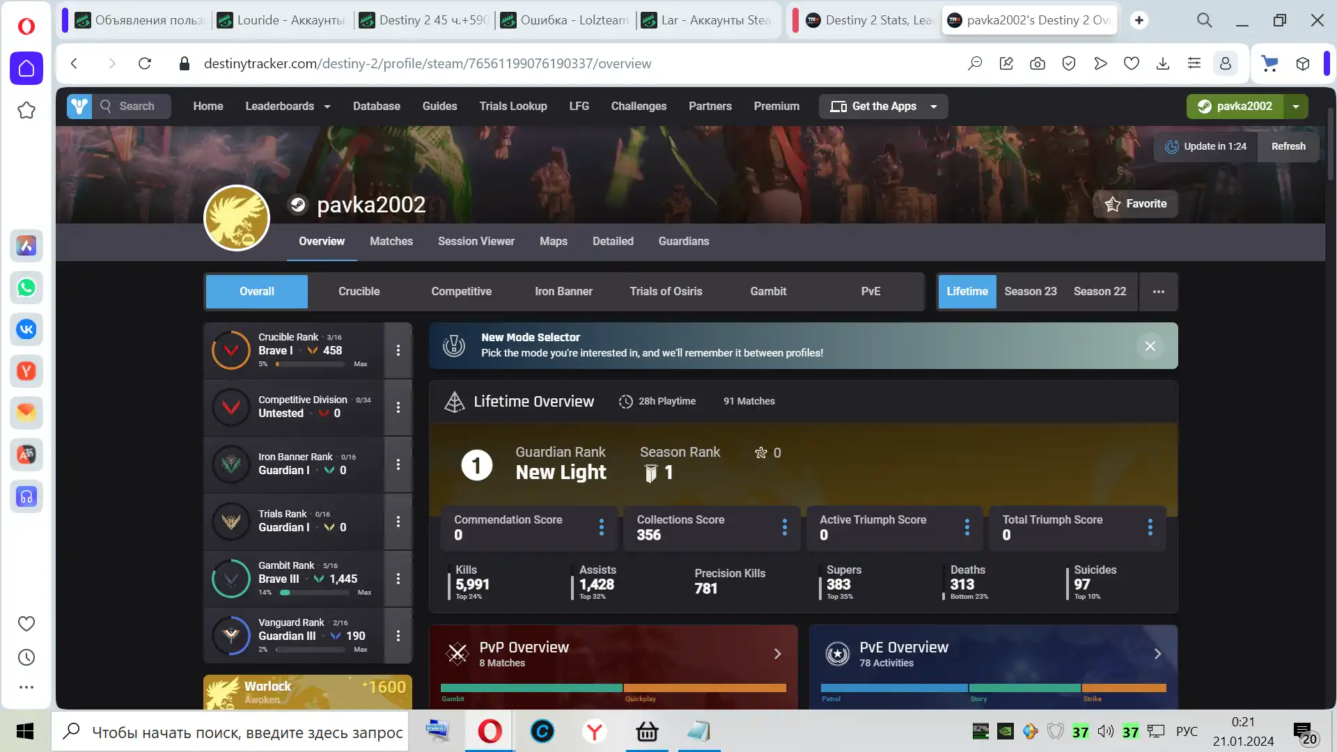Viewport: 1337px width, 752px height.
Task: Click the Opera logo menu icon
Action: pos(26,26)
